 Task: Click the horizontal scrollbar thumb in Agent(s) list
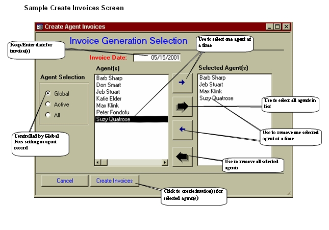point(104,162)
